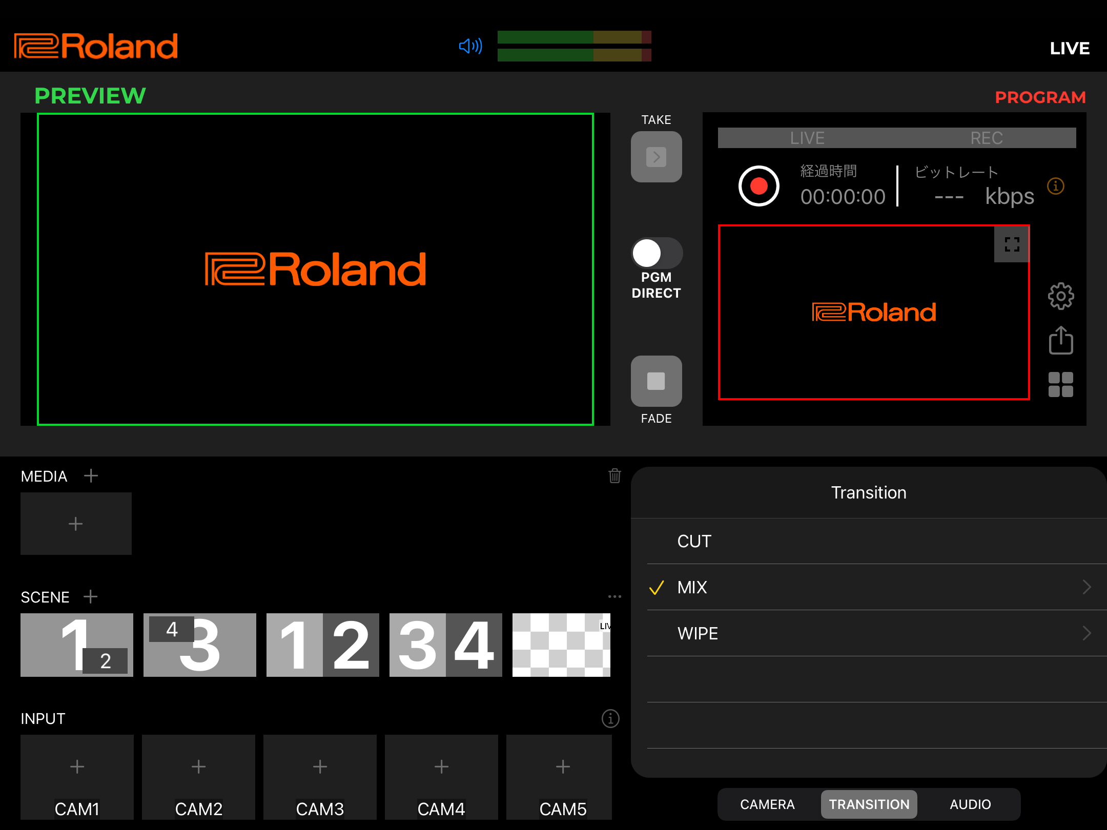Tap empty media slot plus tile
The image size is (1107, 830).
tap(76, 524)
